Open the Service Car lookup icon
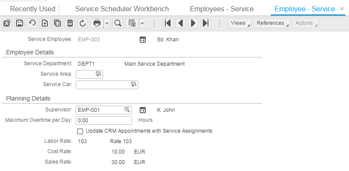This screenshot has width=349, height=171. pos(134,84)
